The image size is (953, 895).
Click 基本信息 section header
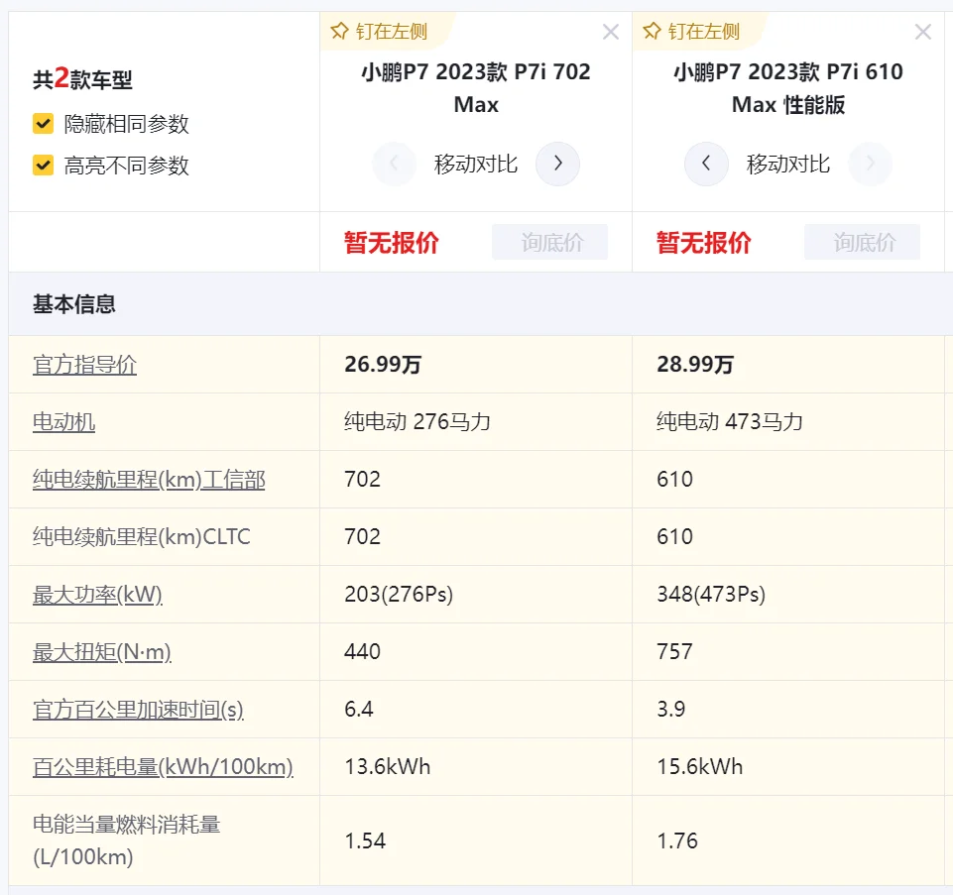74,304
